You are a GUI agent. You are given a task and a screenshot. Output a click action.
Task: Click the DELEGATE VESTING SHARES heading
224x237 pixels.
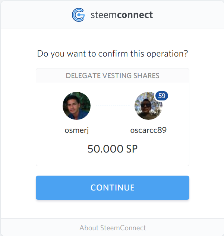(x=113, y=76)
